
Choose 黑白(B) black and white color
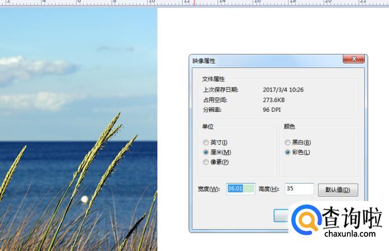click(x=298, y=143)
